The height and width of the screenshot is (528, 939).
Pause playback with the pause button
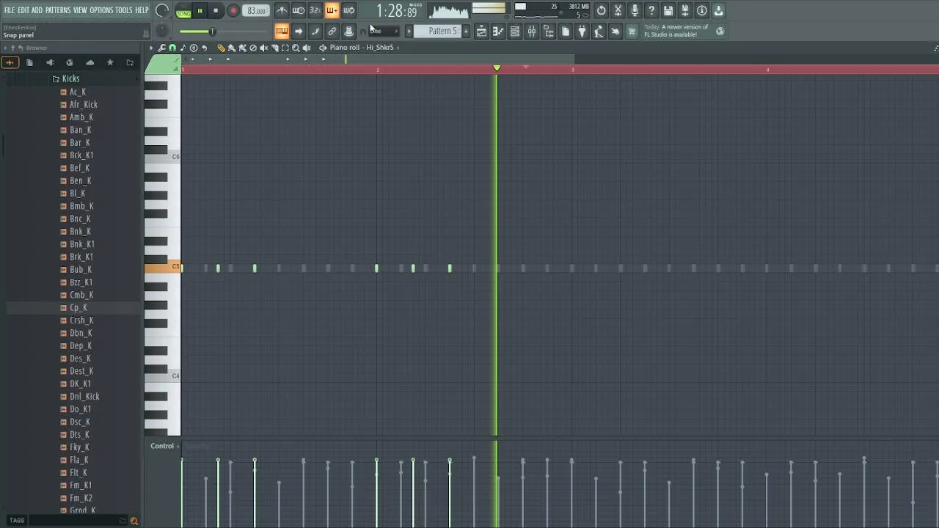click(x=200, y=11)
